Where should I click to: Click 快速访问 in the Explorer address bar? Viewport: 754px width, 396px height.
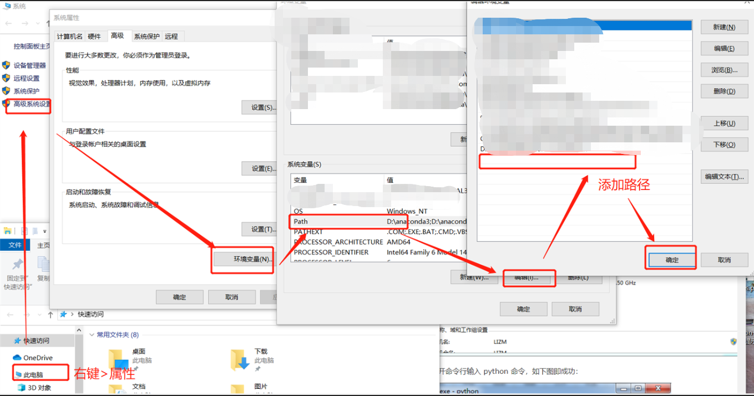90,314
